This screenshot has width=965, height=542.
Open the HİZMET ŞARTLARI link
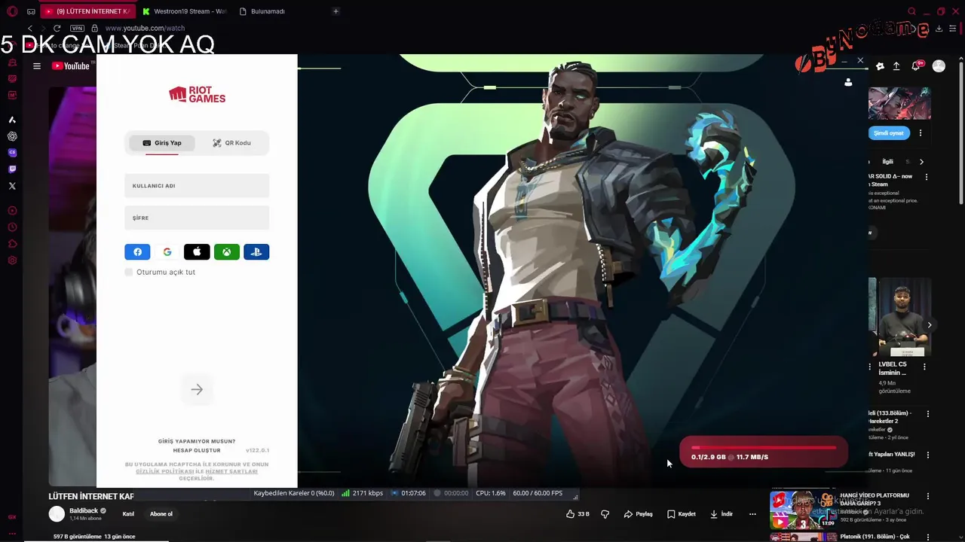[231, 471]
